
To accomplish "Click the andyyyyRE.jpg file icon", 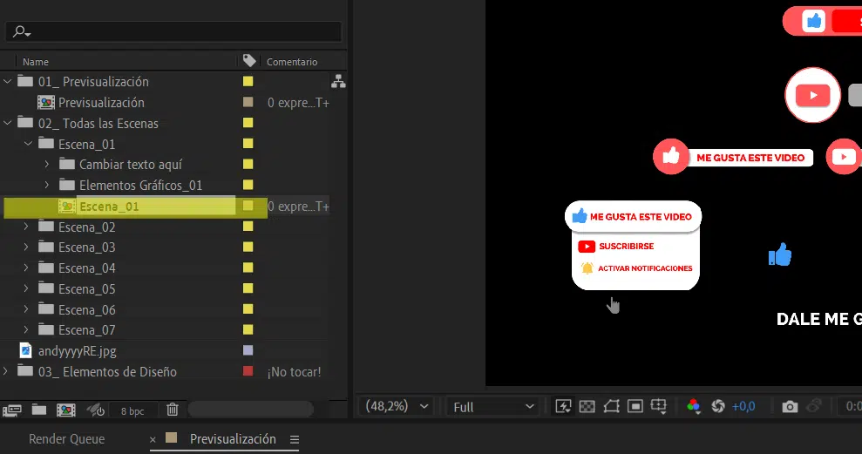I will pyautogui.click(x=25, y=350).
